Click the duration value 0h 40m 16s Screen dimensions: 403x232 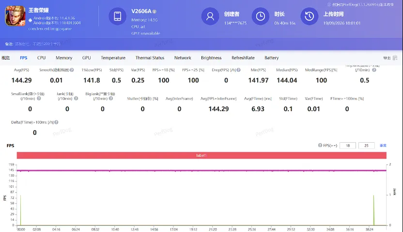pyautogui.click(x=285, y=23)
